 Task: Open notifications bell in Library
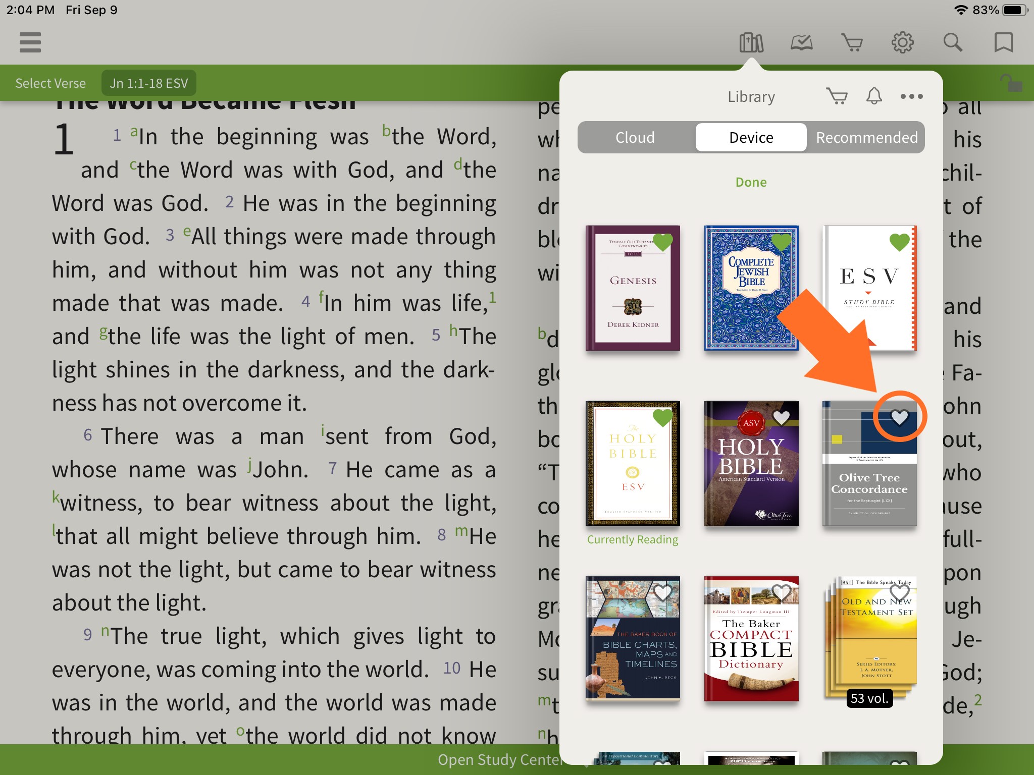(874, 96)
